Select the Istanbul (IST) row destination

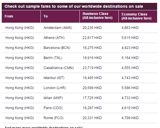54,78
